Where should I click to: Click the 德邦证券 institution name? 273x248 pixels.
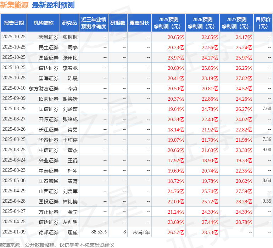click(x=49, y=232)
